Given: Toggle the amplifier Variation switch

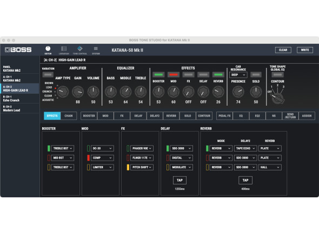Looking at the screenshot, I should tap(48, 74).
